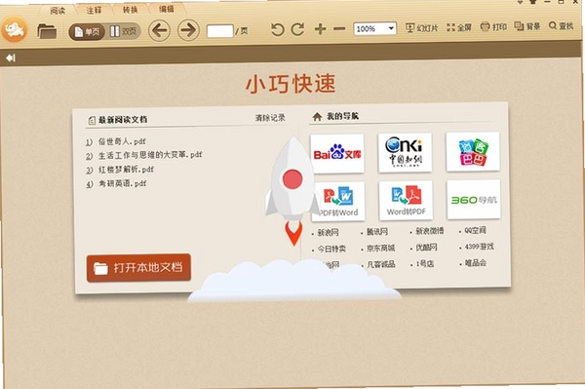Click the 打开本地文档 button
Screen dimensions: 585x389
tap(138, 268)
